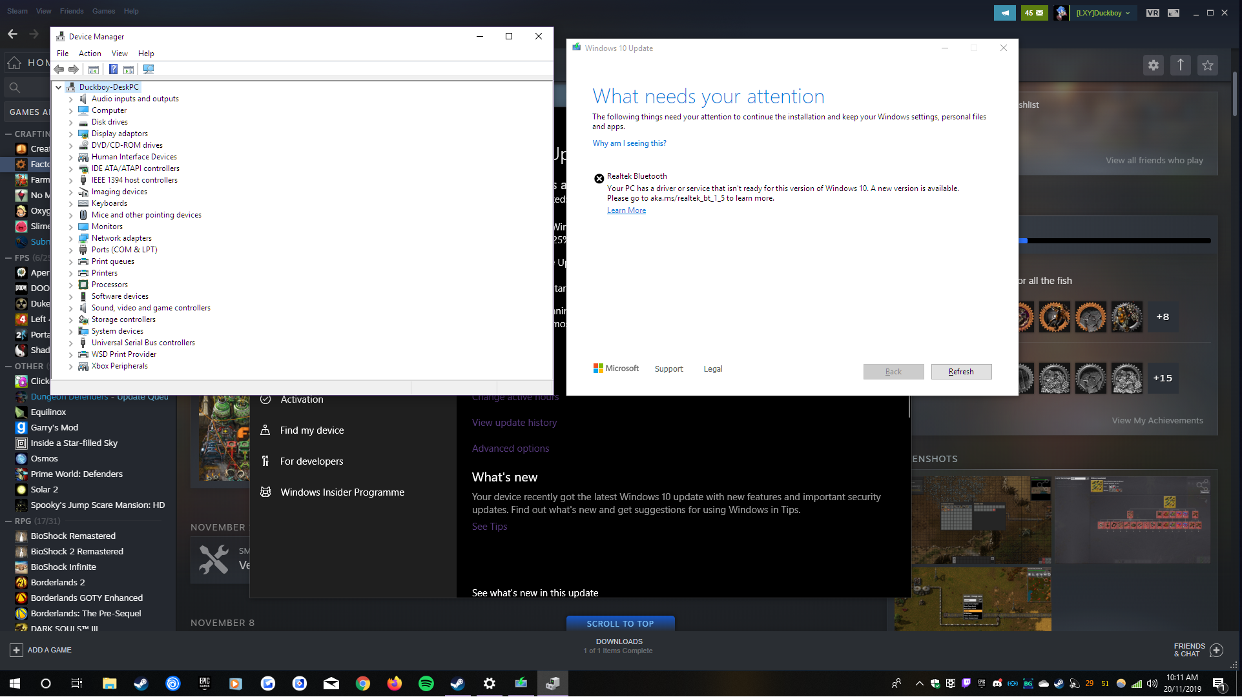
Task: Click Steam upload arrow icon near favorites star
Action: [1181, 65]
